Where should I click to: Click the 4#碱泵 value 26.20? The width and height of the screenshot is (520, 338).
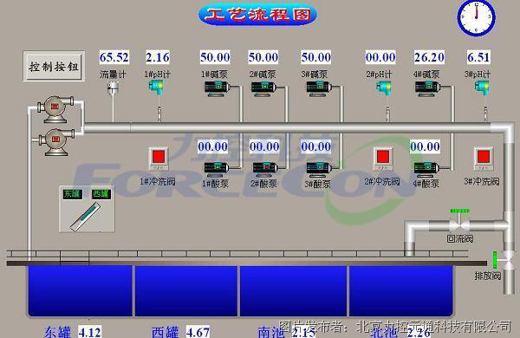pos(429,57)
